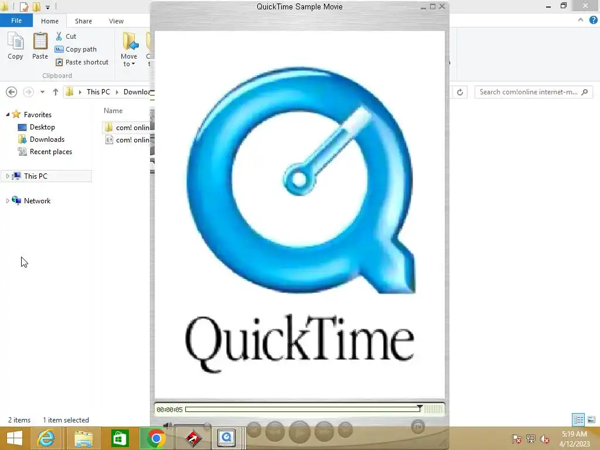Expand the This PC tree node
Viewport: 600px width, 450px height.
8,176
